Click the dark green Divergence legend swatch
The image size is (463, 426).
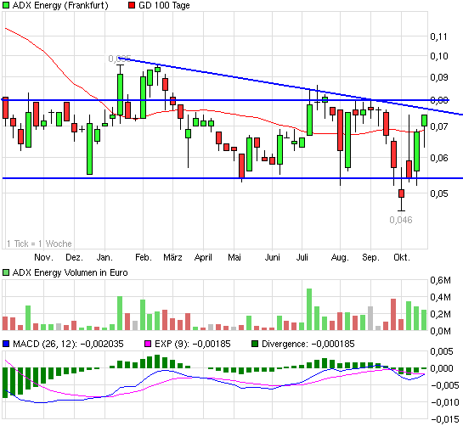(x=255, y=344)
